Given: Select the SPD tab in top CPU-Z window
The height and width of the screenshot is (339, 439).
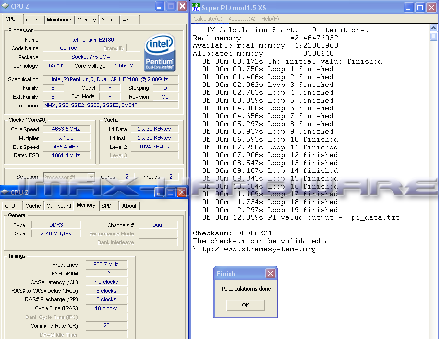Looking at the screenshot, I should (x=107, y=20).
